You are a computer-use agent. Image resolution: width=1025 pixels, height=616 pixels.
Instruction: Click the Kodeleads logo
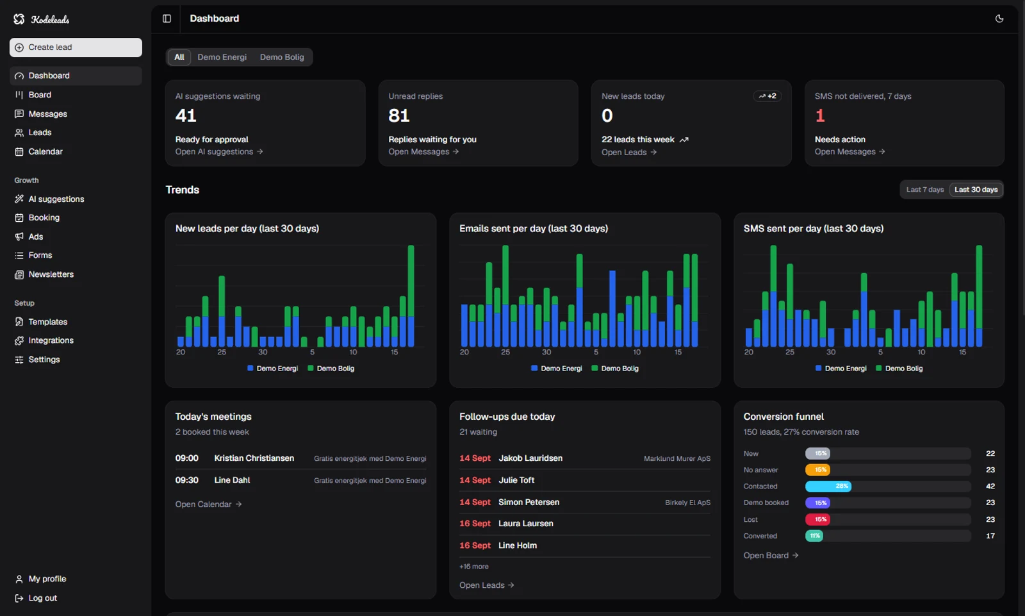[x=42, y=19]
